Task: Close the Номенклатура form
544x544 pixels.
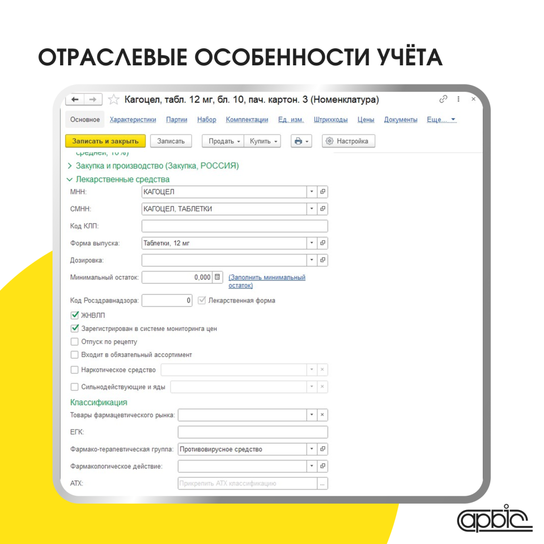Action: pos(473,99)
